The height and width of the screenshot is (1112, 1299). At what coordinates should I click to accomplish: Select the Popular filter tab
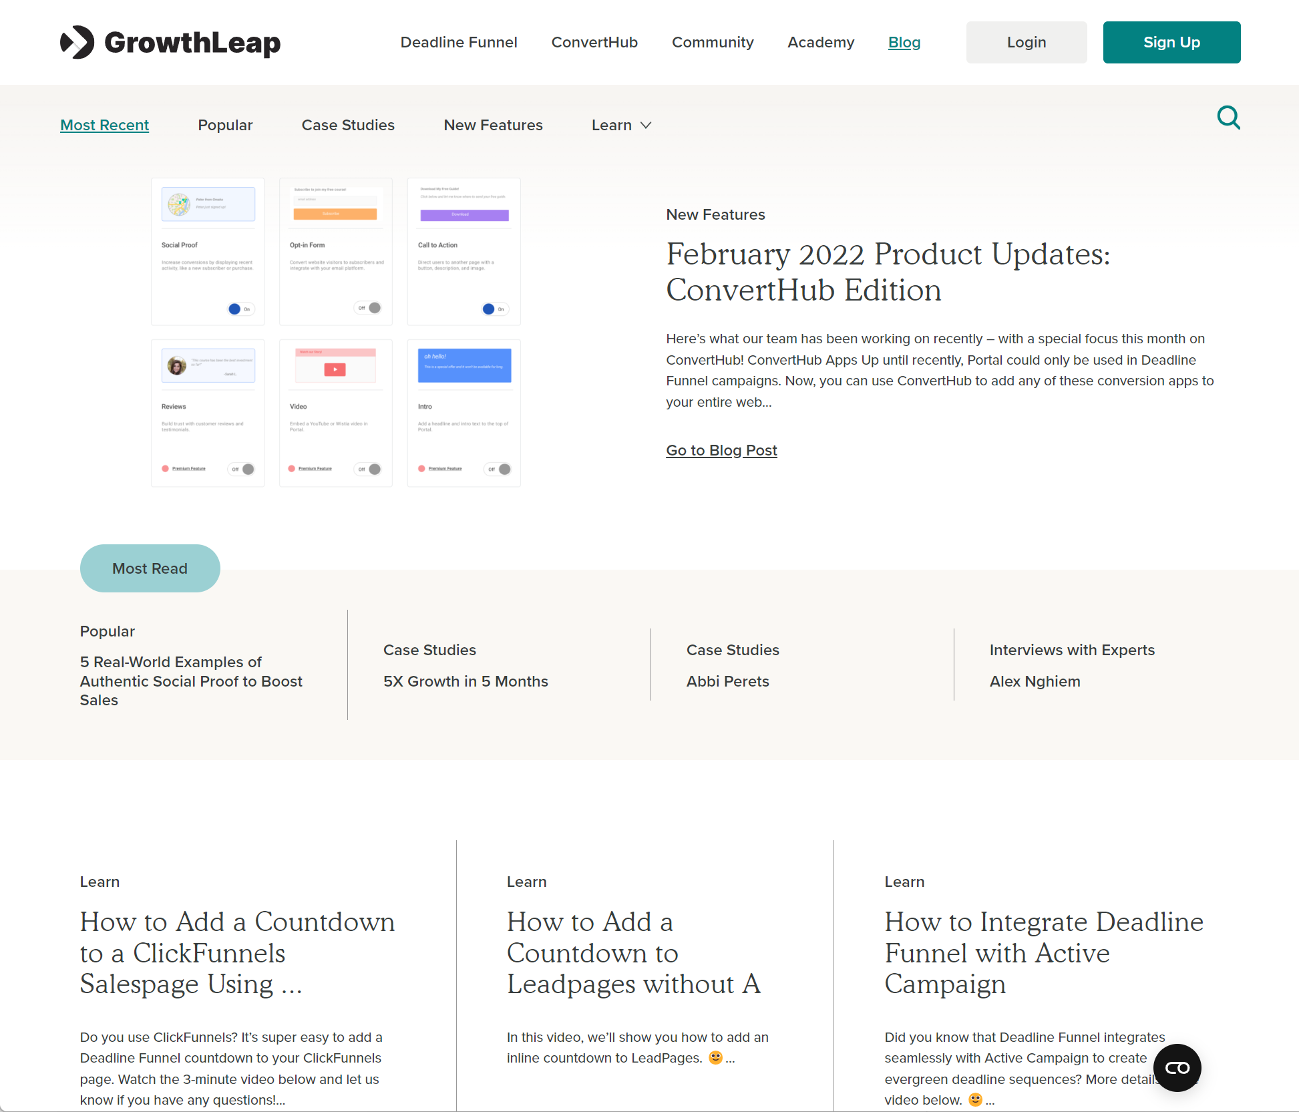click(225, 125)
